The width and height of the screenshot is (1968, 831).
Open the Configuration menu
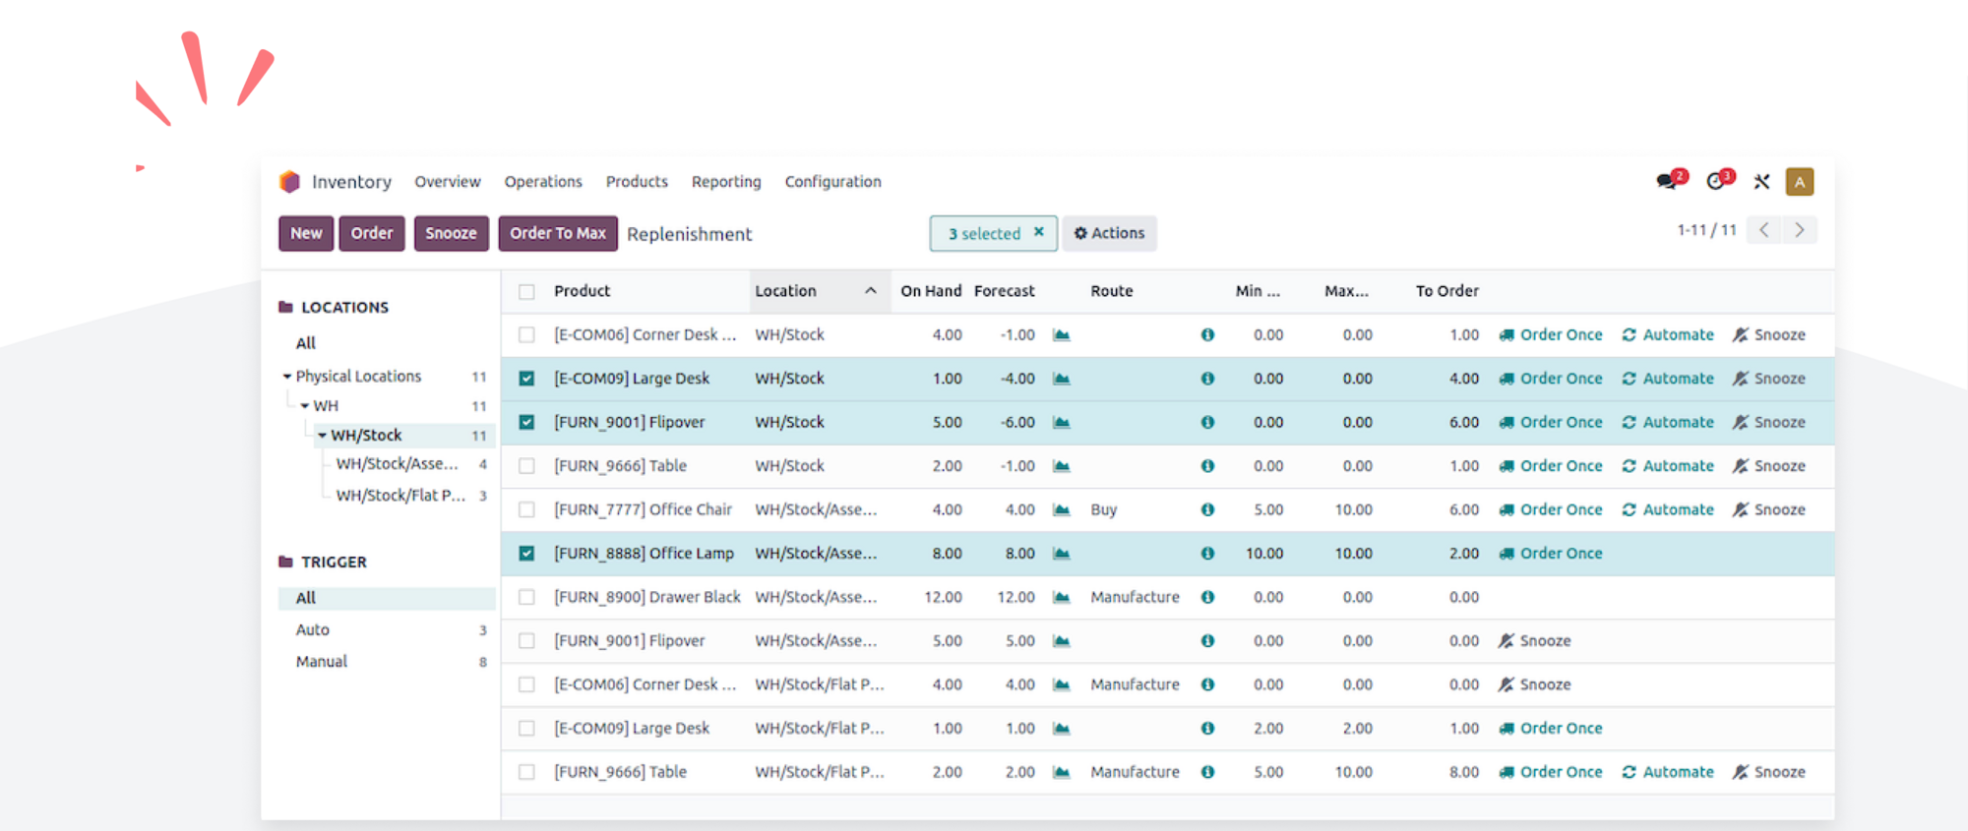833,182
